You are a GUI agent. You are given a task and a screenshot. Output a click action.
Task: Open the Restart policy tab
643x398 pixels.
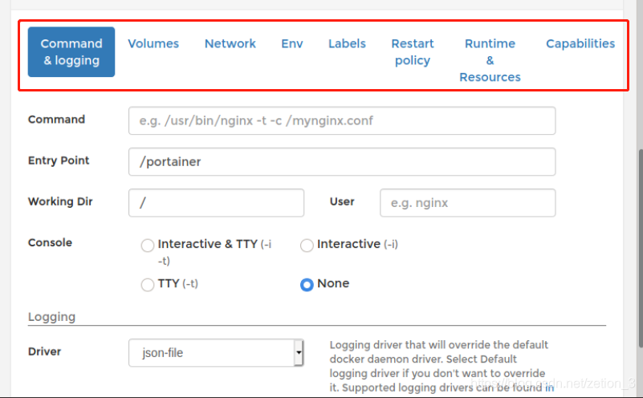click(x=413, y=52)
